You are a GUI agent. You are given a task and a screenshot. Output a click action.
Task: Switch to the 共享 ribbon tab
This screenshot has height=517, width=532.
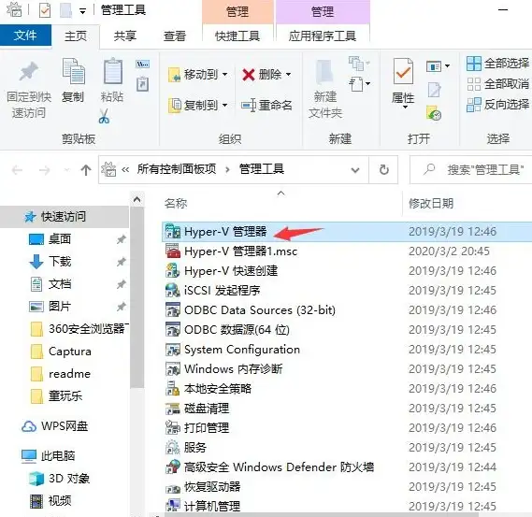point(125,36)
